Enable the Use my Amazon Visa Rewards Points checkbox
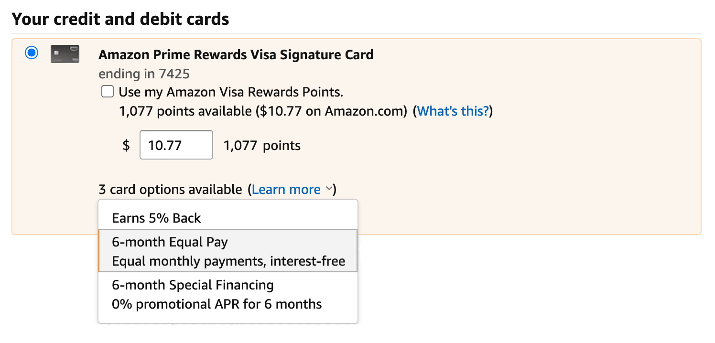 coord(108,91)
